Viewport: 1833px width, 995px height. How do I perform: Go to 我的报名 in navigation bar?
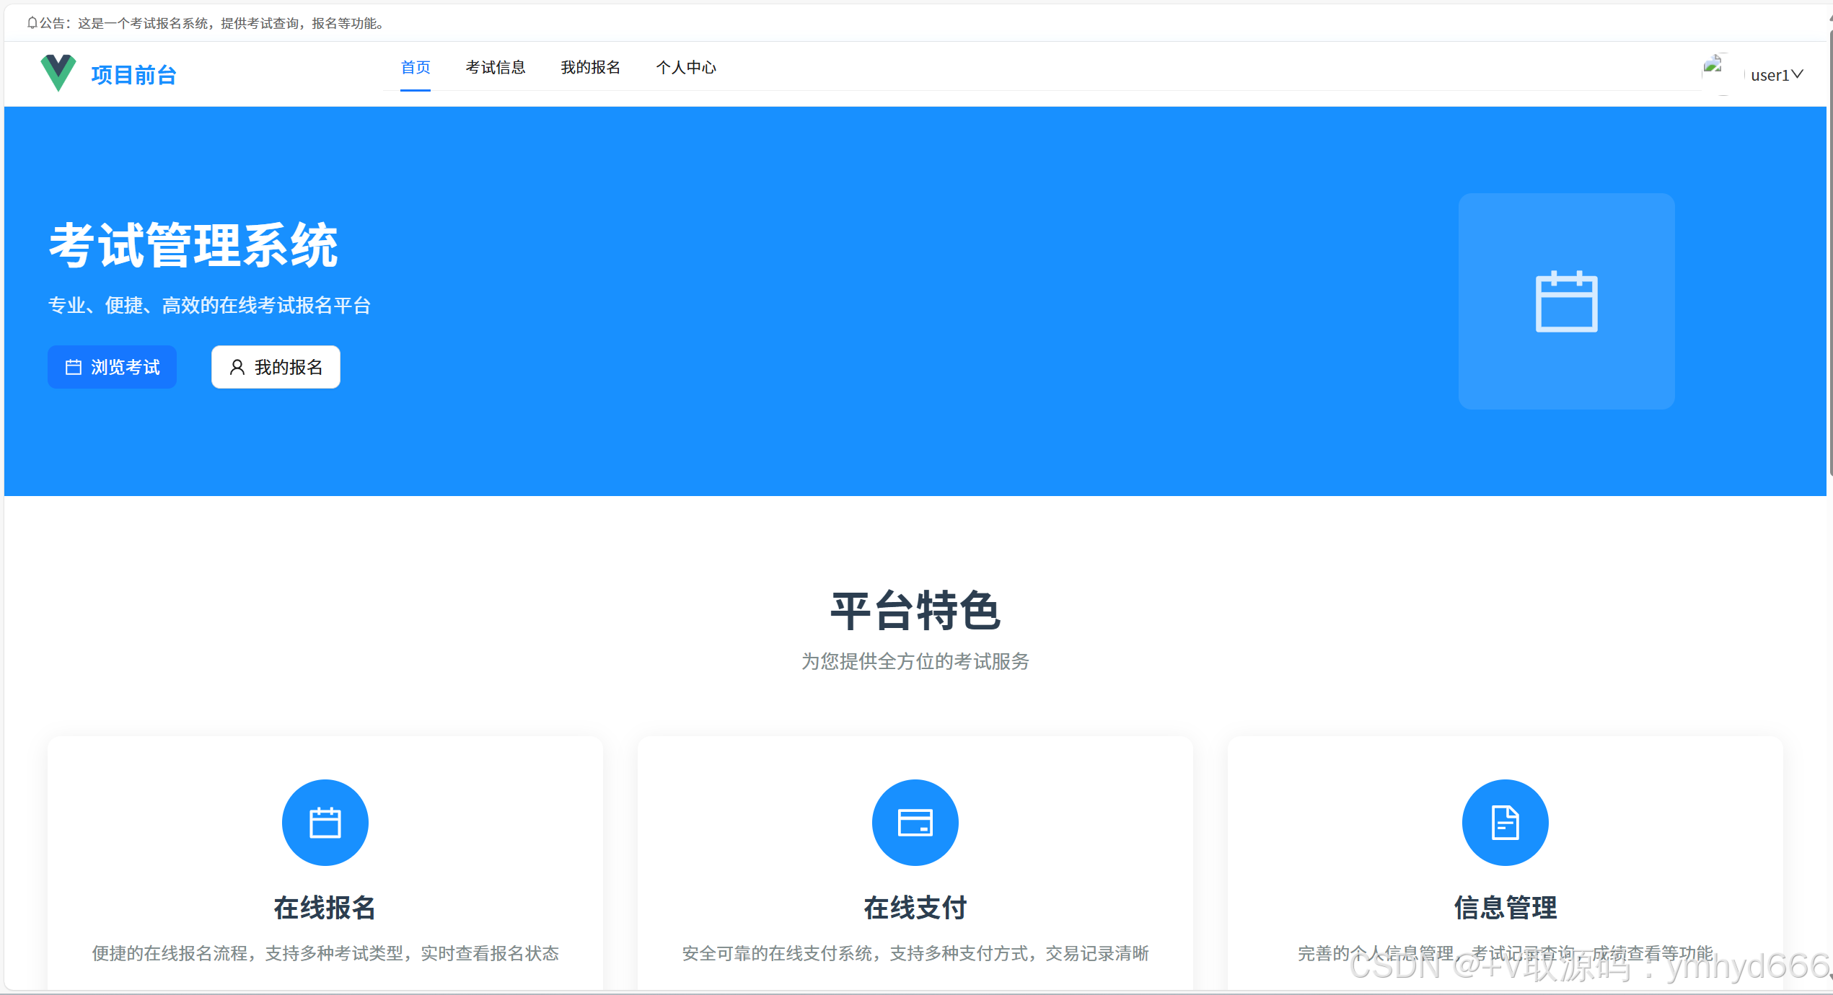pyautogui.click(x=591, y=67)
